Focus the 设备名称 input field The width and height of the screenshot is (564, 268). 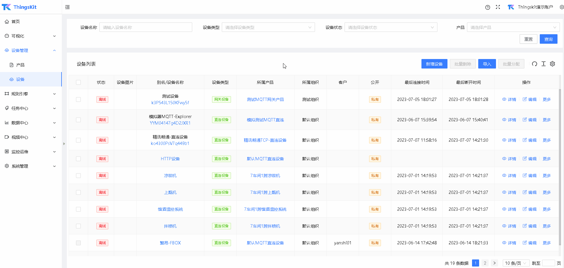tap(146, 27)
